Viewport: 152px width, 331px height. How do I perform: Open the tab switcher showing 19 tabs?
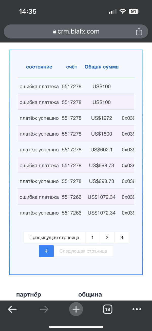108,309
